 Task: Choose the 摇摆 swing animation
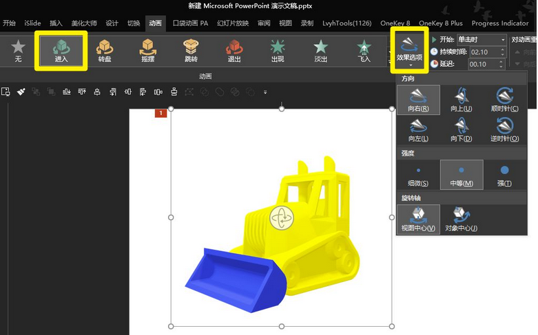click(147, 49)
